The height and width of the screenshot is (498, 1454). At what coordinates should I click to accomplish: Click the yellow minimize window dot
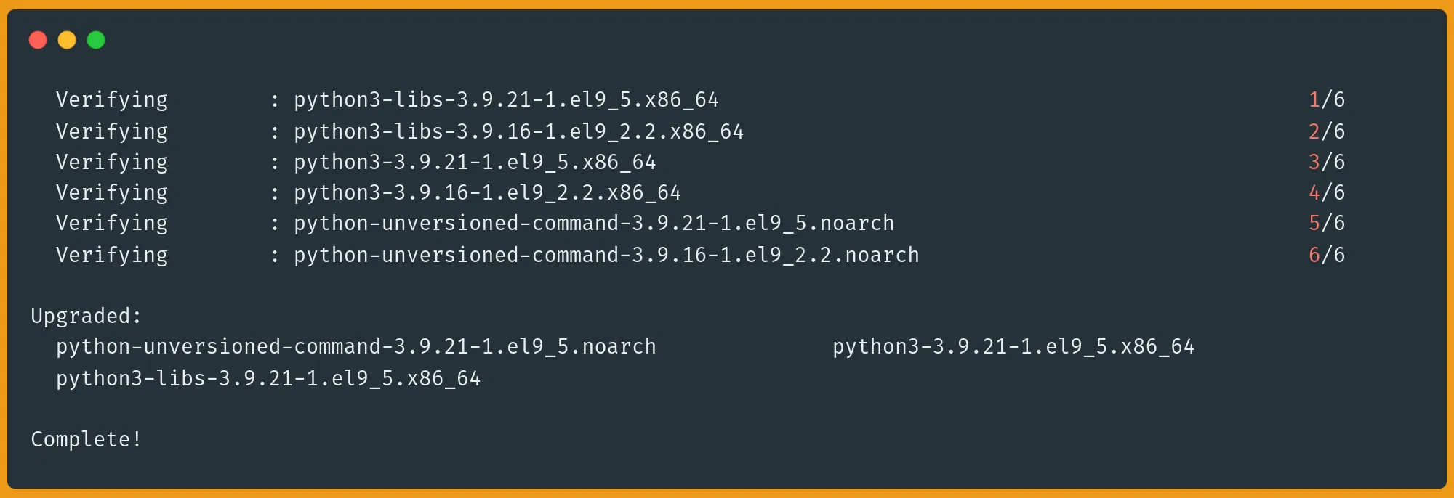pos(67,40)
